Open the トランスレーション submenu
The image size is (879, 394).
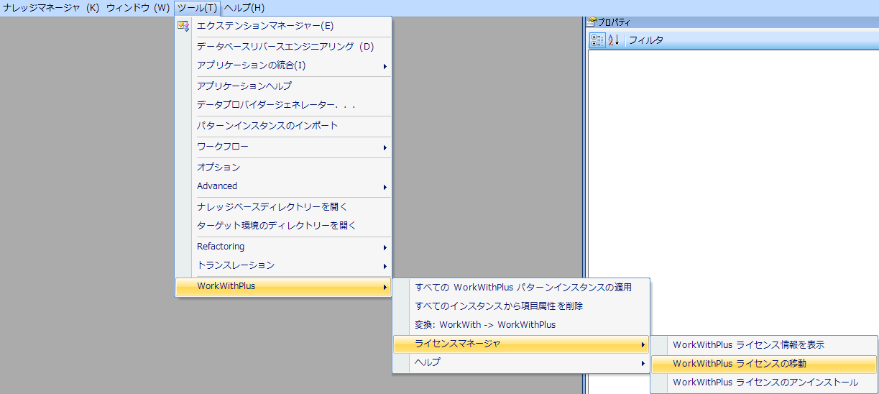[385, 266]
